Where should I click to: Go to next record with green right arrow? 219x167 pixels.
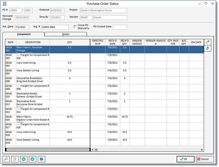pos(32,159)
